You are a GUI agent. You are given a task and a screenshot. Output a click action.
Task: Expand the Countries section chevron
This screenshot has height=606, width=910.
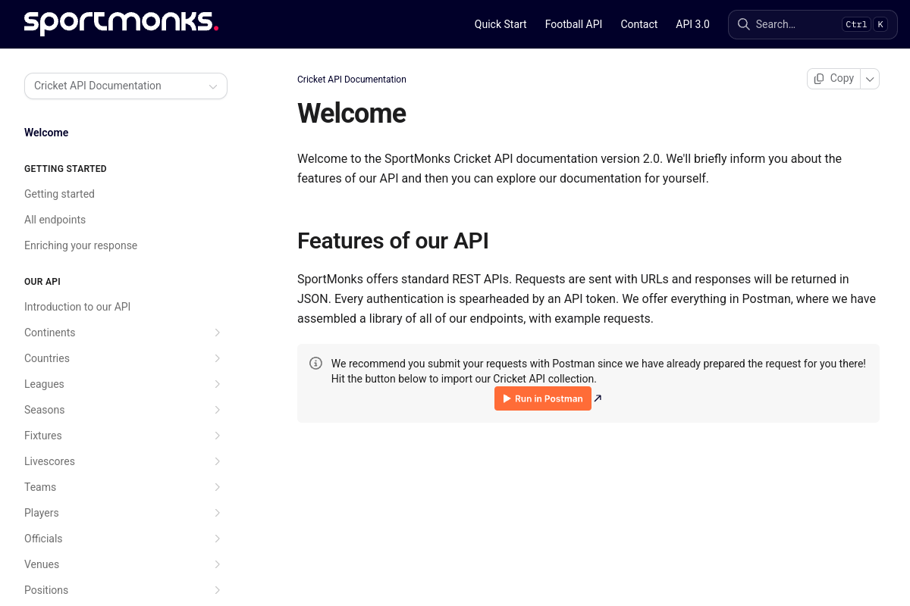pyautogui.click(x=218, y=358)
